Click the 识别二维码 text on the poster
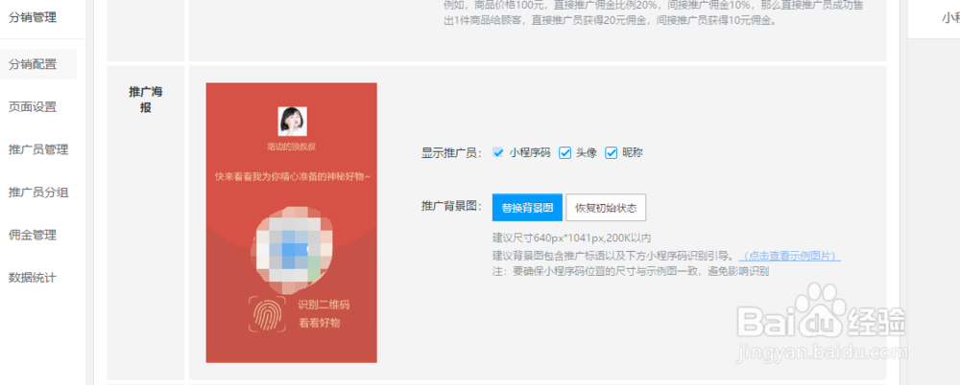The width and height of the screenshot is (960, 385). click(324, 305)
